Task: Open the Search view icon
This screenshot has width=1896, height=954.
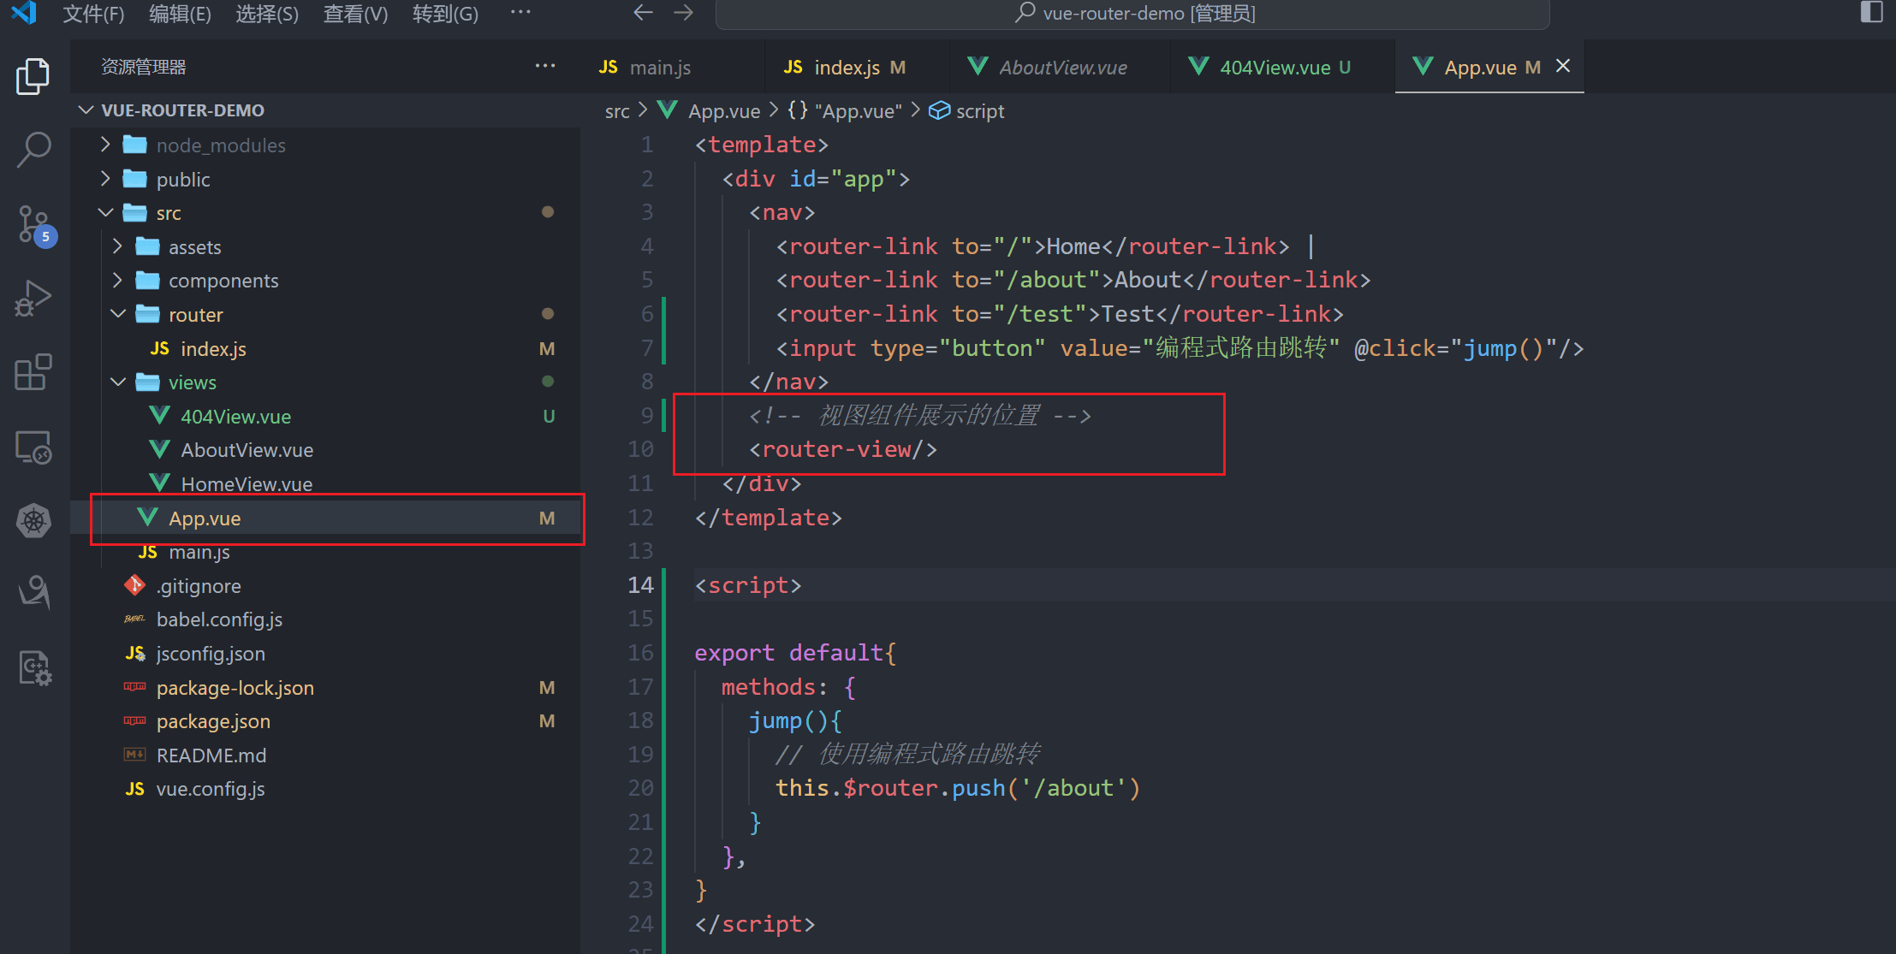Action: [33, 150]
